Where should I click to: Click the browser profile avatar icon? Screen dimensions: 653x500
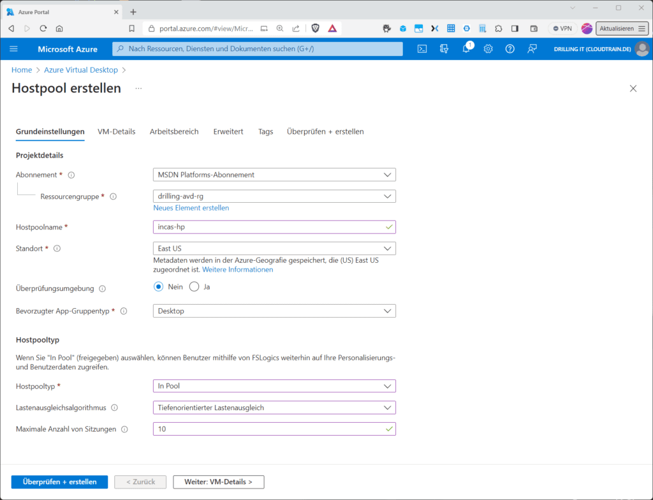[587, 28]
